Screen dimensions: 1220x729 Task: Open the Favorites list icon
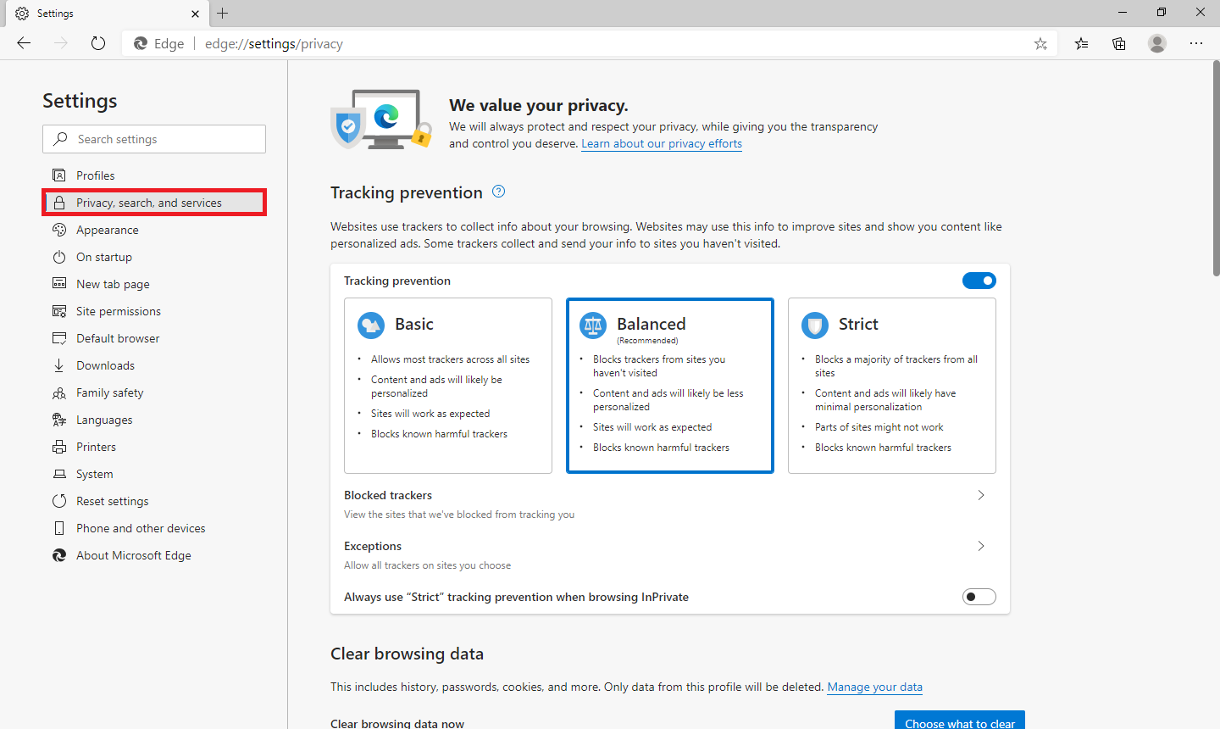pyautogui.click(x=1081, y=42)
